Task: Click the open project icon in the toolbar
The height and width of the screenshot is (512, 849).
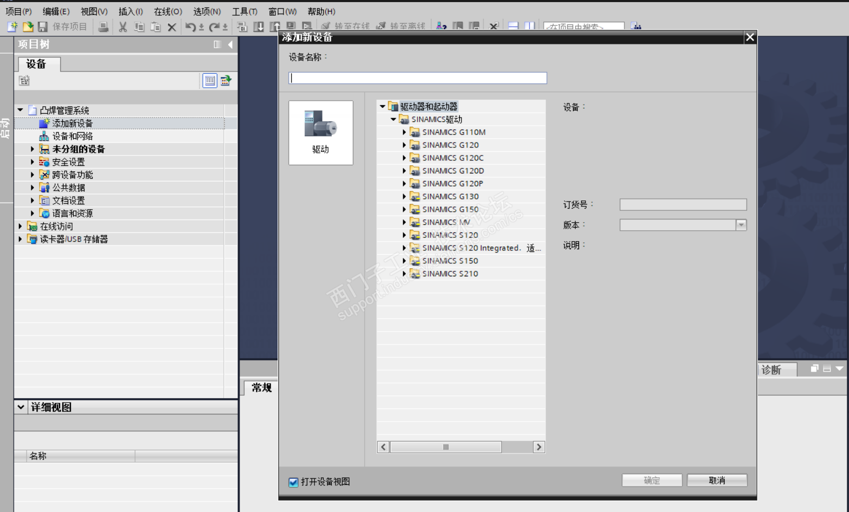Action: [x=28, y=27]
